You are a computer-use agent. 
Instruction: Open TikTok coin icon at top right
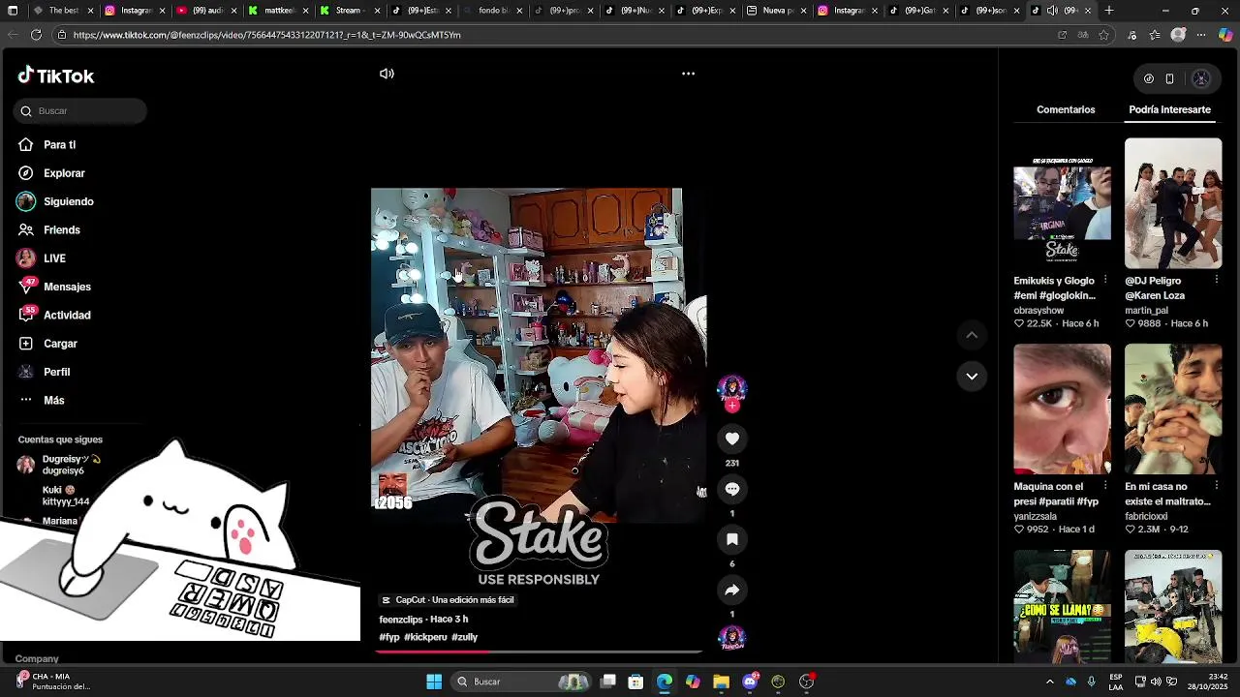(1149, 78)
